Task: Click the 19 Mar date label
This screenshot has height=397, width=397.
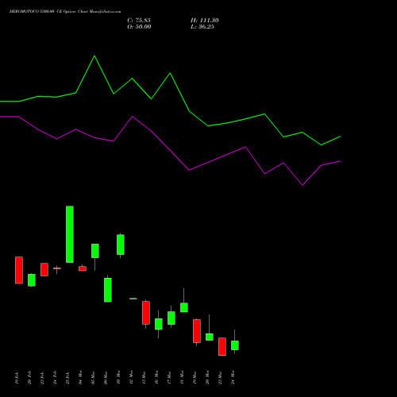Action: [x=195, y=377]
